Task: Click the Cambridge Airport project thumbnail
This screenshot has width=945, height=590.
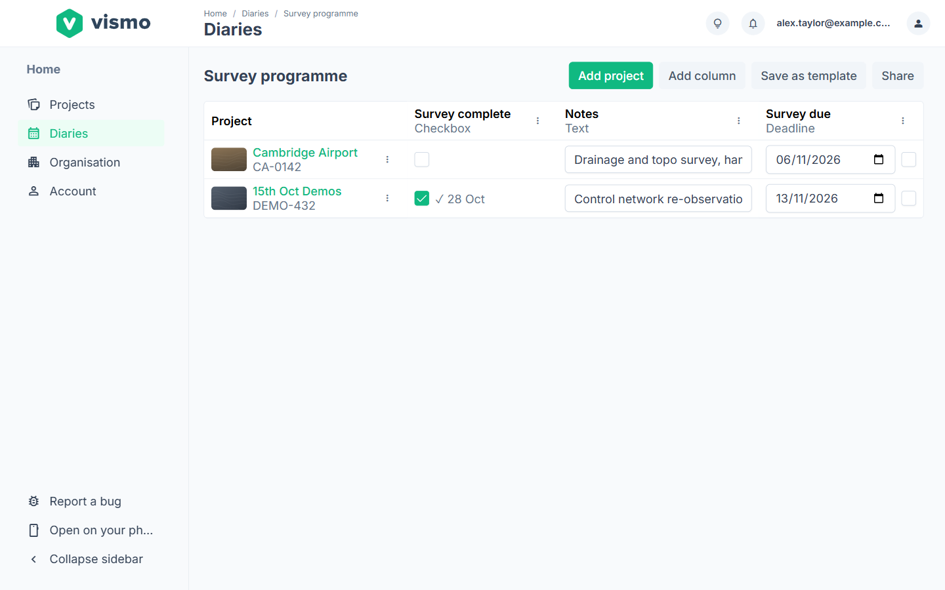Action: [229, 159]
